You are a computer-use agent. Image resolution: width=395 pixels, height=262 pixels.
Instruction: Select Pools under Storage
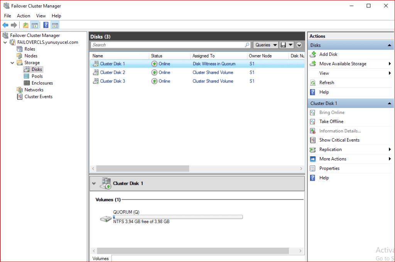point(37,76)
